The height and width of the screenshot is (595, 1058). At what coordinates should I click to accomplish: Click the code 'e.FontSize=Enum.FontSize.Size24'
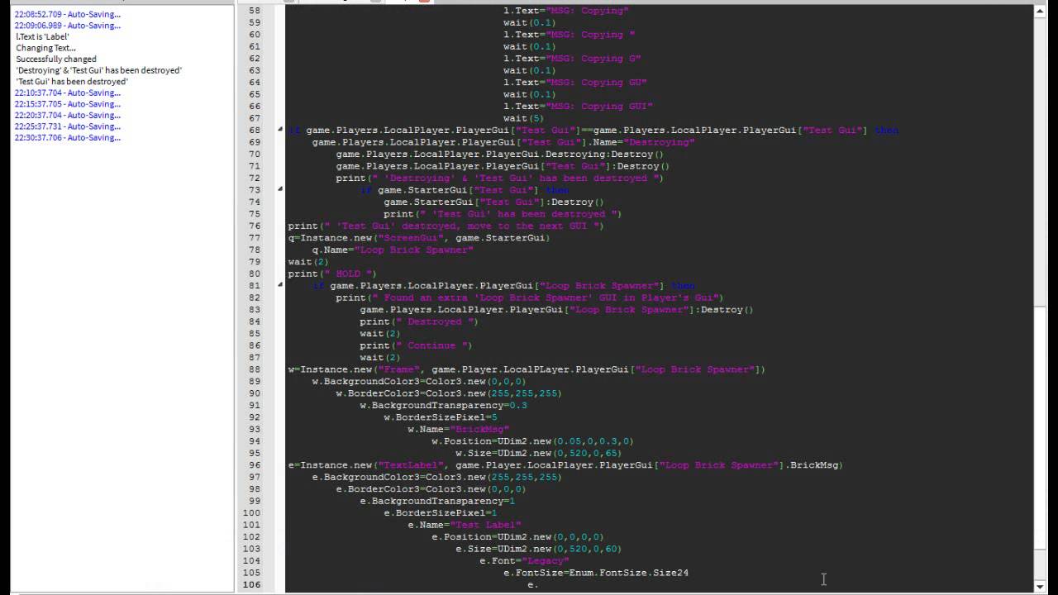tap(596, 573)
